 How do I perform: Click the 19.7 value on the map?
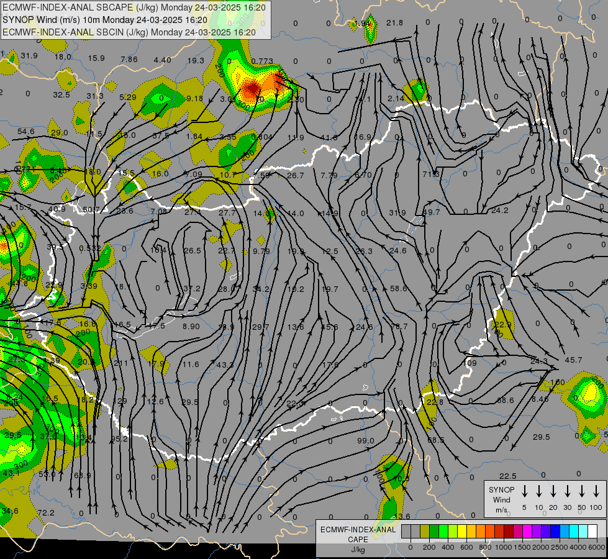330,289
